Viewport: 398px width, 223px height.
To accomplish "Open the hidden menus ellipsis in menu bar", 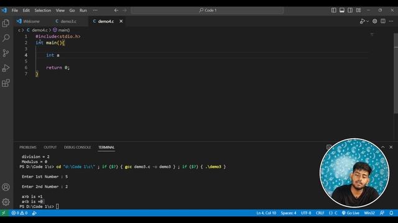I will point(95,11).
